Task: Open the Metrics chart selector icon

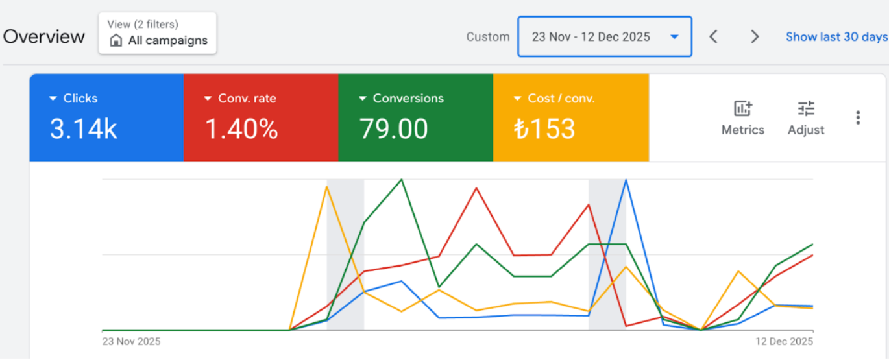Action: tap(742, 109)
